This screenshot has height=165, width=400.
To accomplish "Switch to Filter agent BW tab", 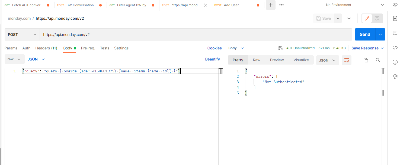I will coord(132,5).
